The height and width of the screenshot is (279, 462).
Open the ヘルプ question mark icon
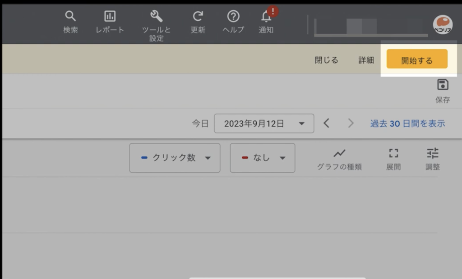(233, 17)
